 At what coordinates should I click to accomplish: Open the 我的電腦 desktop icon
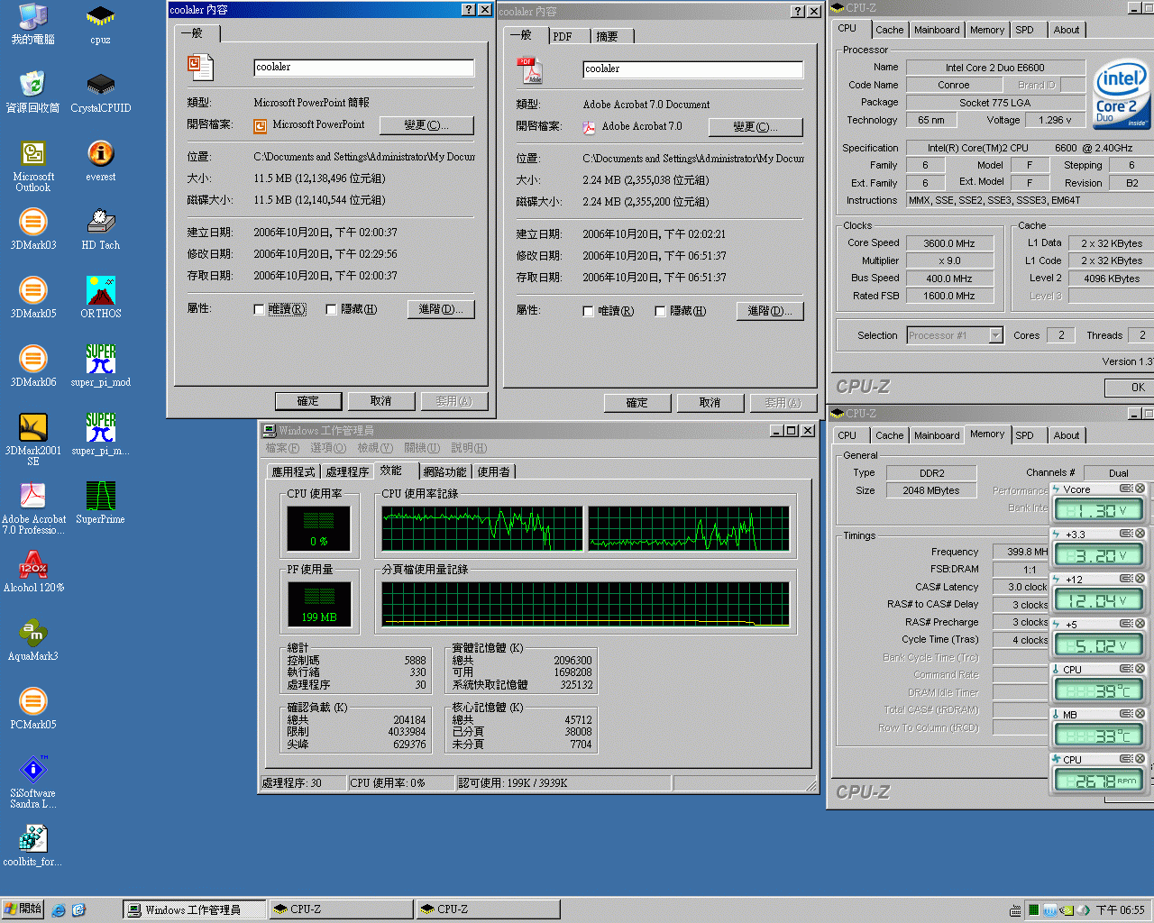(33, 23)
